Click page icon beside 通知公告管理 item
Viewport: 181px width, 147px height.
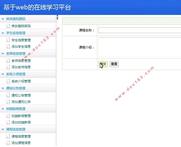pos(8,95)
